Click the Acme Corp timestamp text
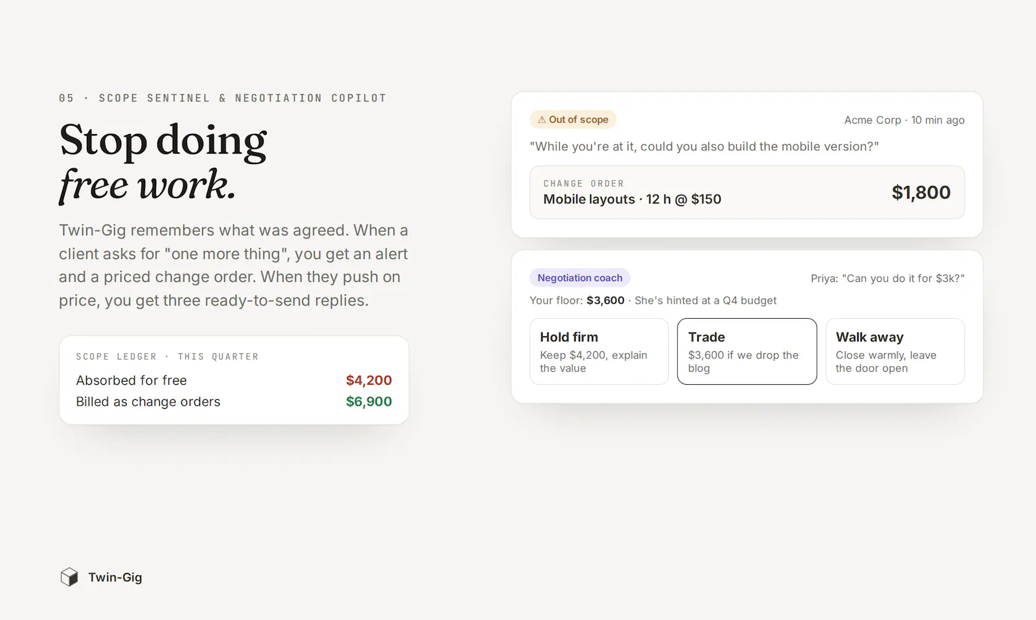The height and width of the screenshot is (620, 1036). tap(904, 120)
